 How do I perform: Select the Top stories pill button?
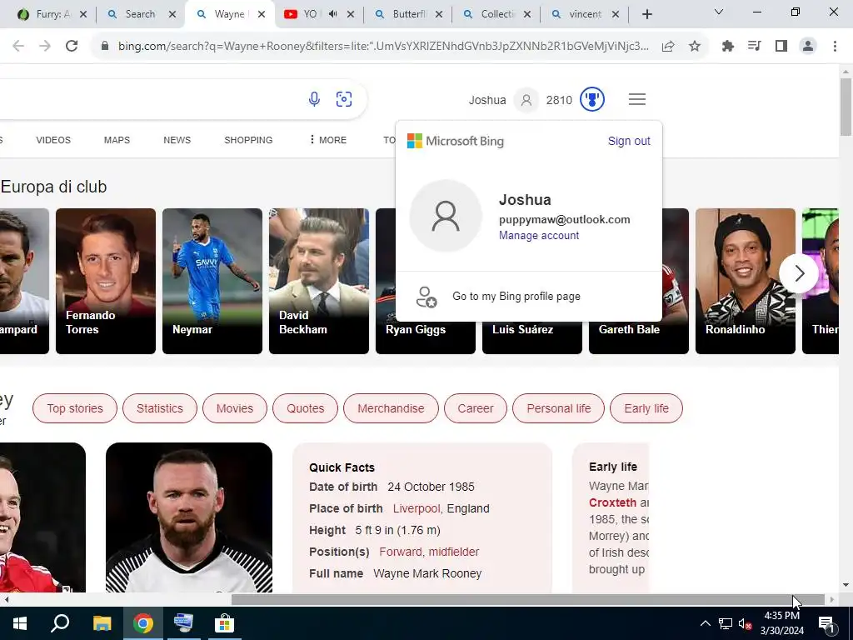(x=75, y=408)
